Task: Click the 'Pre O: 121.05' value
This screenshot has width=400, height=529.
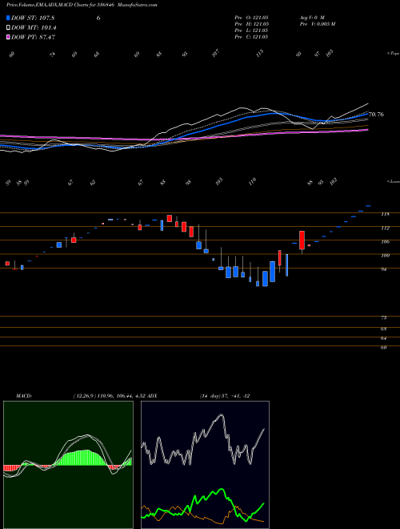Action: point(251,18)
